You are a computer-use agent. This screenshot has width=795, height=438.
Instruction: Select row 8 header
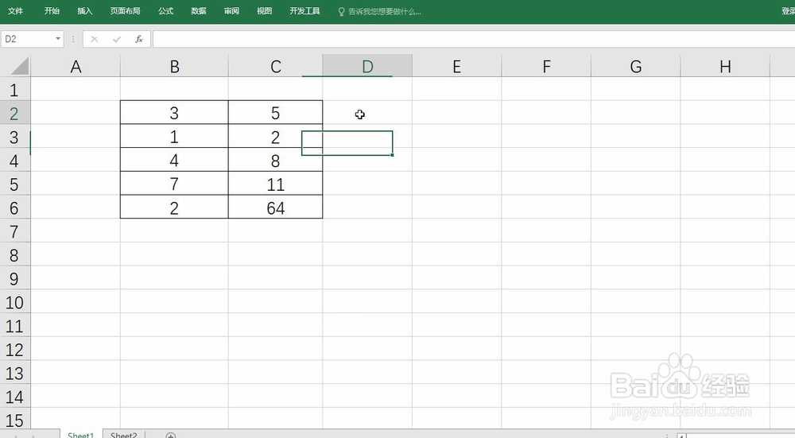[14, 255]
